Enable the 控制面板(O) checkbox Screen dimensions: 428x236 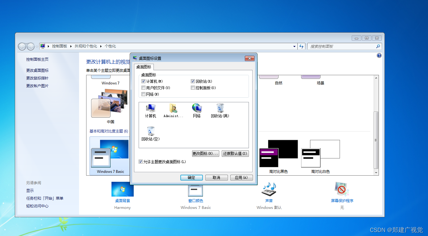(193, 88)
